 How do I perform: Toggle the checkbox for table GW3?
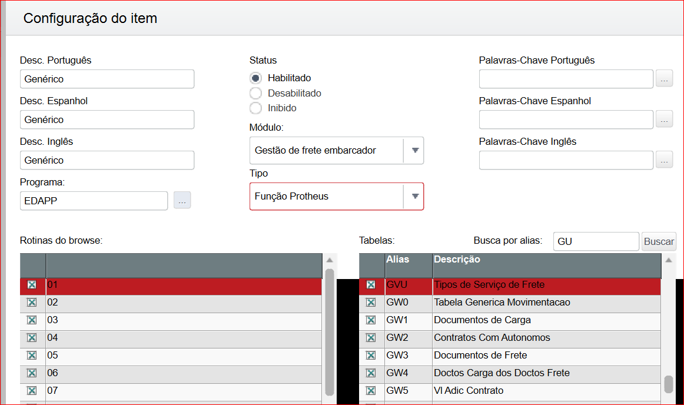[x=371, y=355]
